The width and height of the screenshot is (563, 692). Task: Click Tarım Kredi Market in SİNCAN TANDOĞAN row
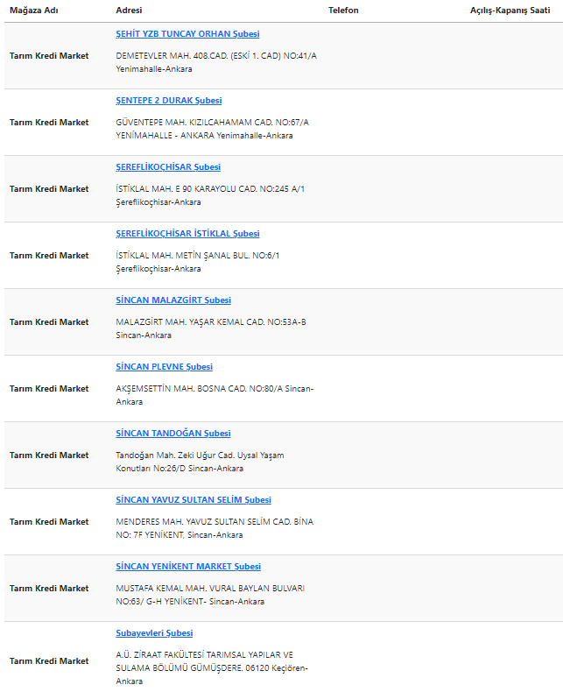[49, 455]
